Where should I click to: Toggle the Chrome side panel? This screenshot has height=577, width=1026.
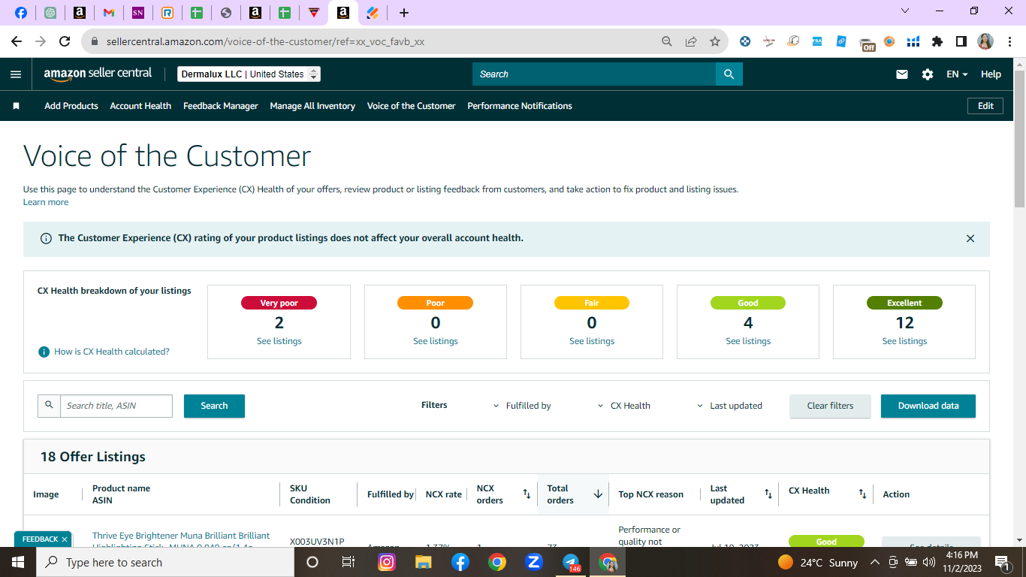pos(961,41)
